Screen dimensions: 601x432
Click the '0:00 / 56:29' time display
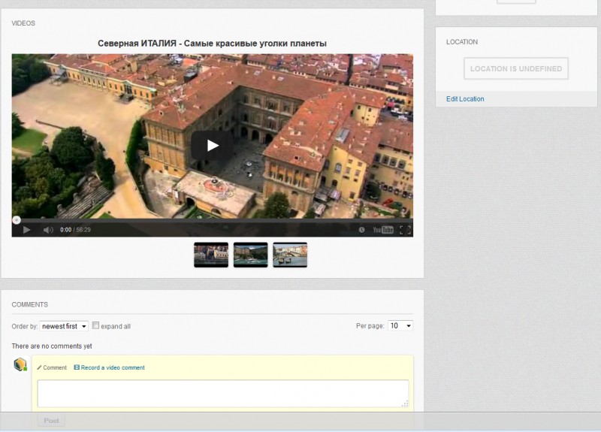click(76, 230)
